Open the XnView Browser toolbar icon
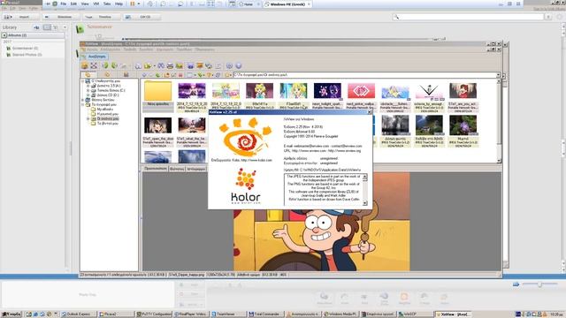Screen dimensions: 566x318 coord(85,65)
